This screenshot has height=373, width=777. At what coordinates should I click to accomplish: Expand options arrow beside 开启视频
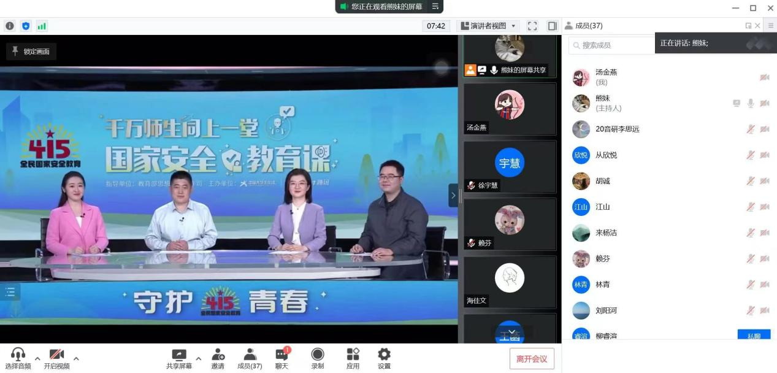(x=76, y=358)
